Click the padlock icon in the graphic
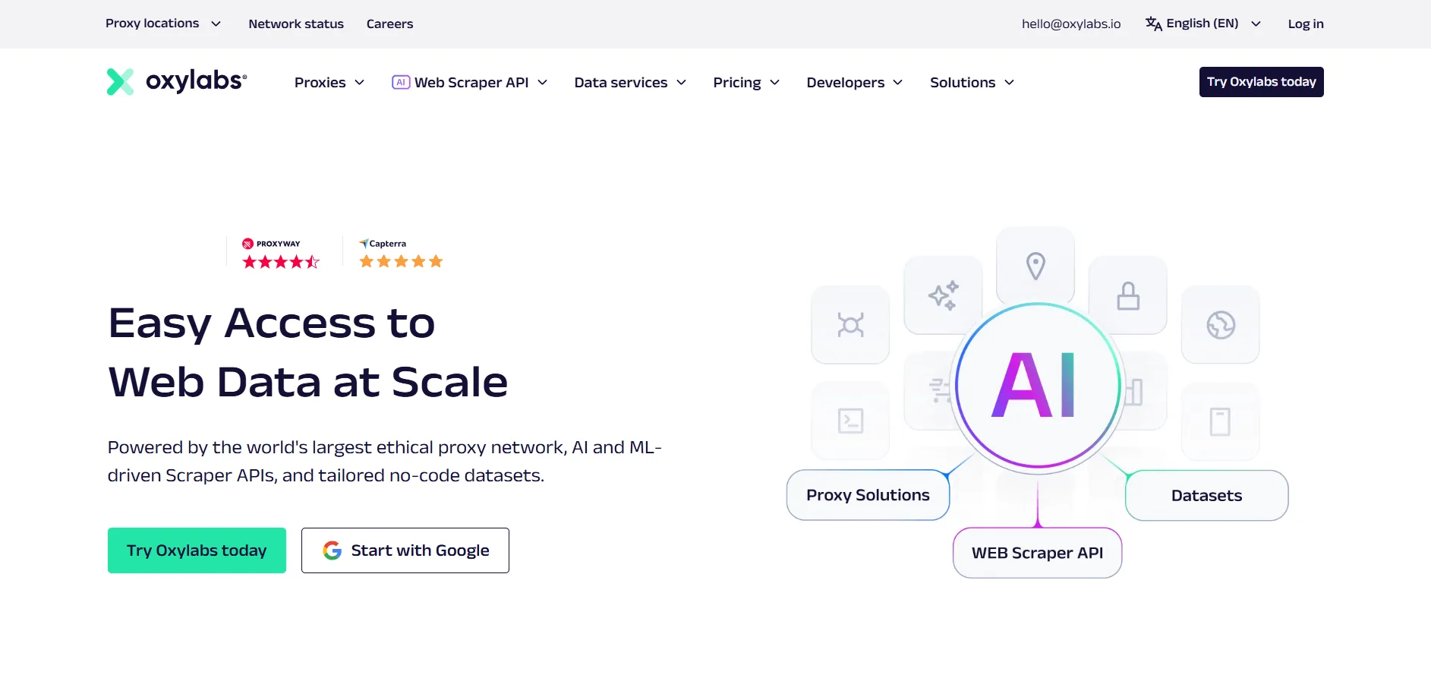The height and width of the screenshot is (697, 1431). (x=1127, y=295)
